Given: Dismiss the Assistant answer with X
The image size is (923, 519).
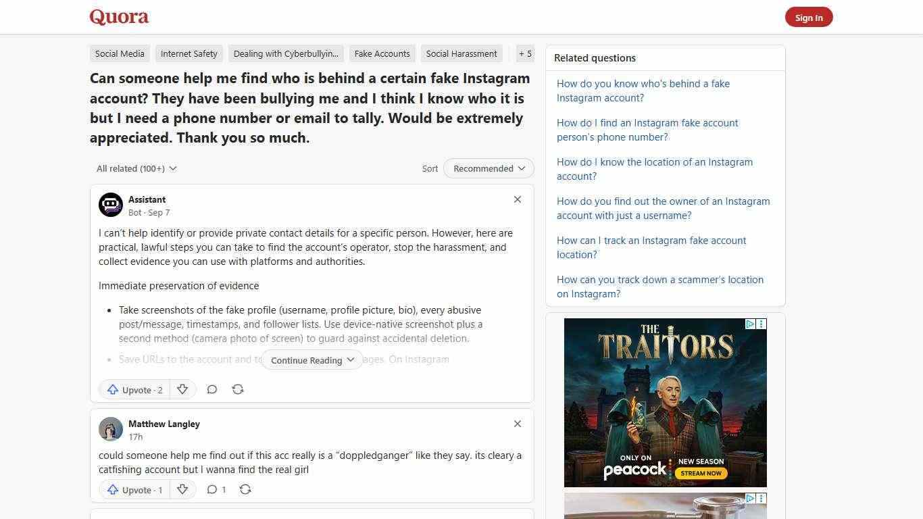Looking at the screenshot, I should click(518, 199).
